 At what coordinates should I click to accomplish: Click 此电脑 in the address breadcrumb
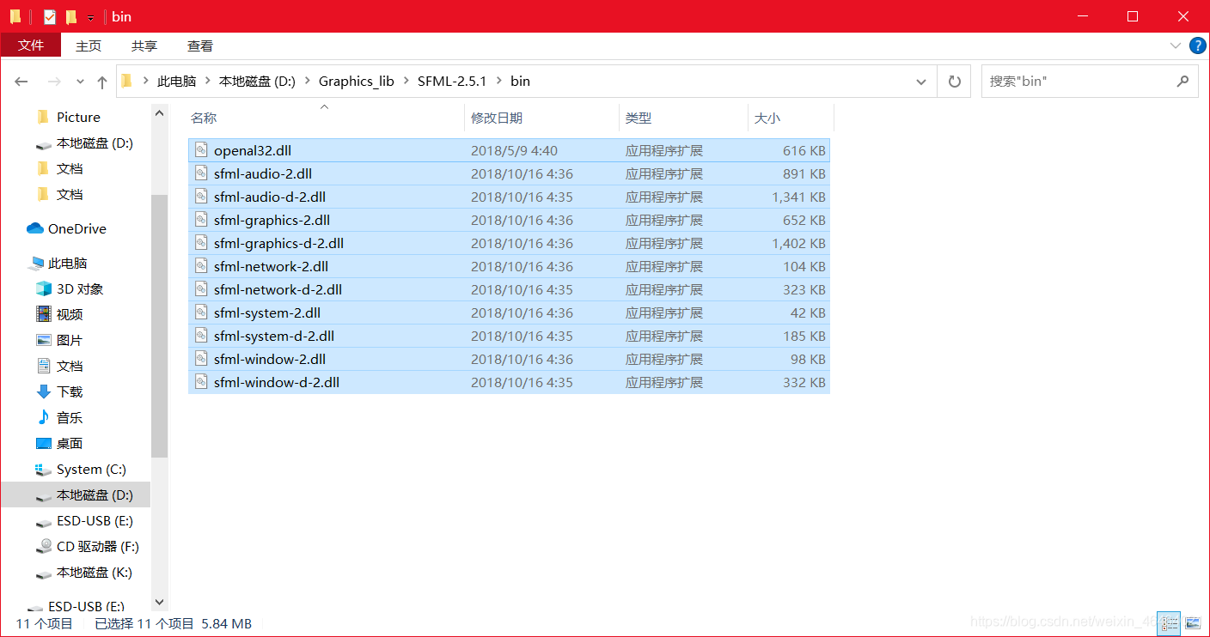[x=176, y=82]
